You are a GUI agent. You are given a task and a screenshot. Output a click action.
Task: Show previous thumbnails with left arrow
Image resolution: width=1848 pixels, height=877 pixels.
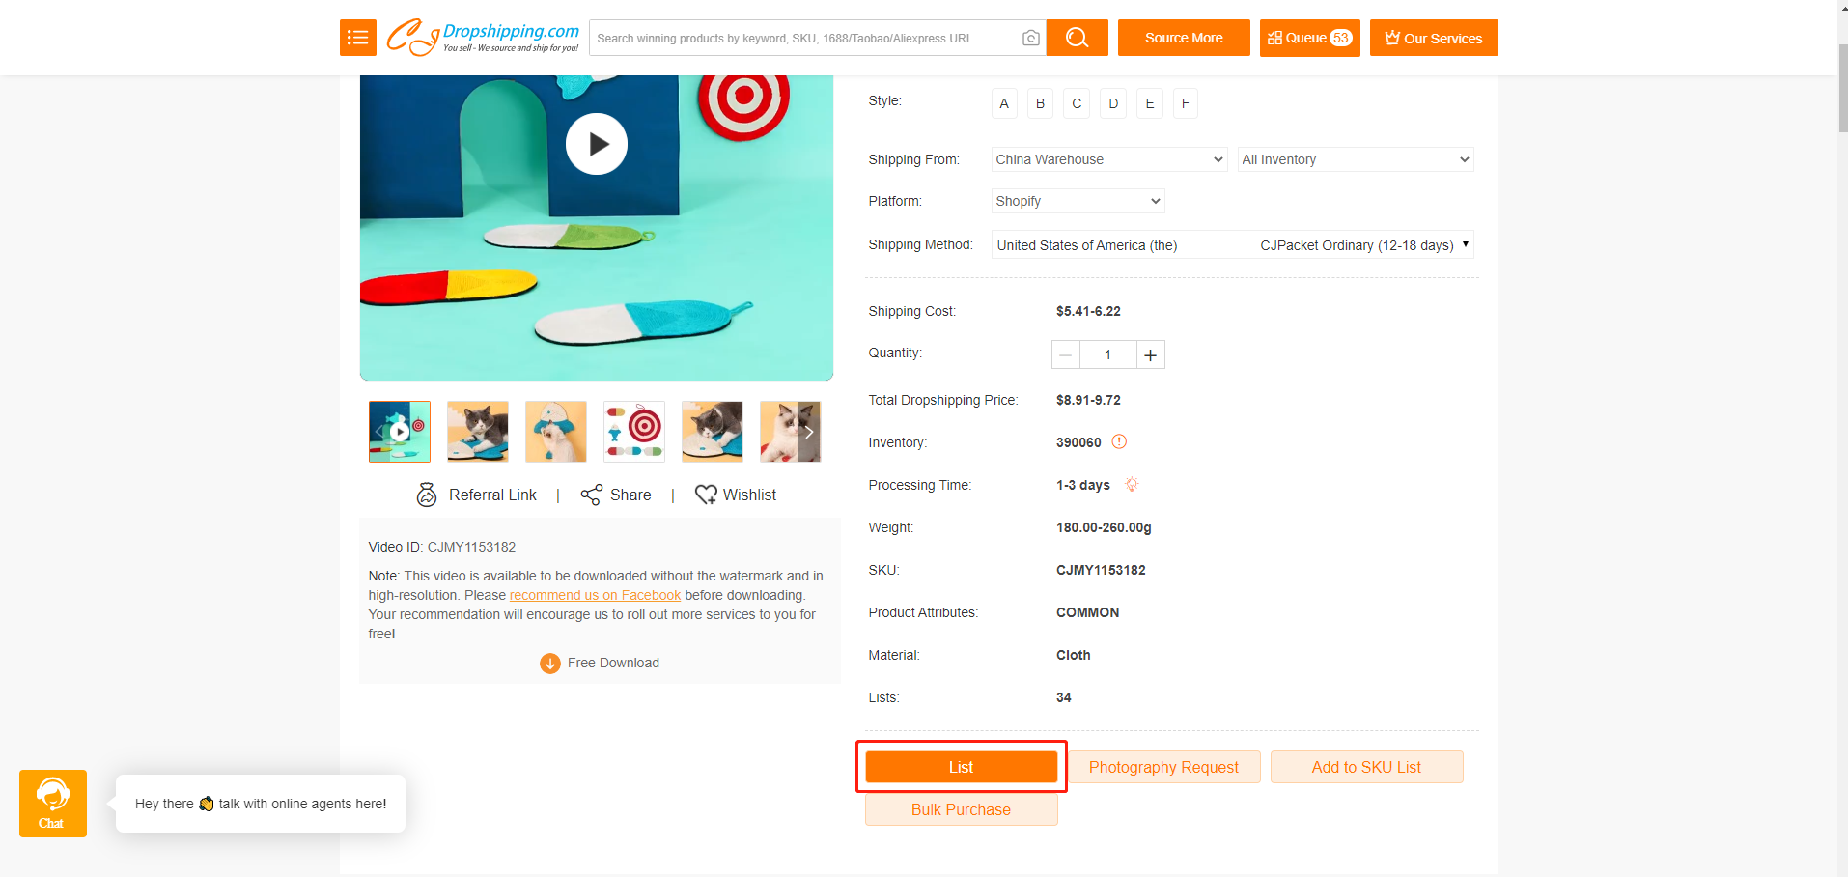(x=378, y=432)
